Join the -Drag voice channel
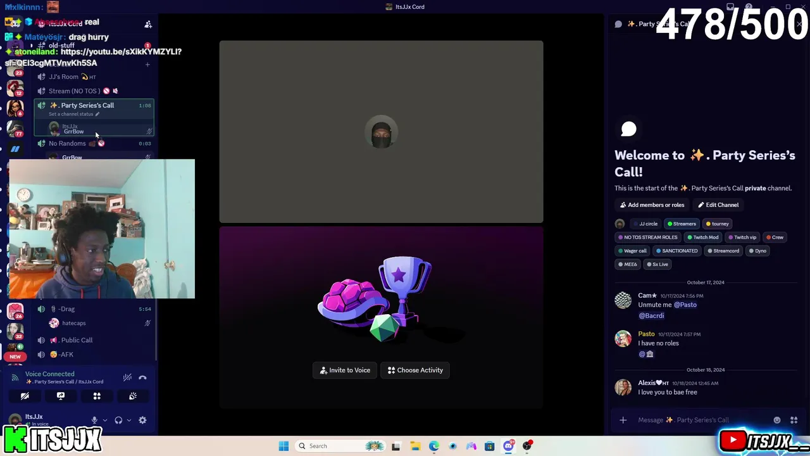810x456 pixels. click(x=94, y=309)
